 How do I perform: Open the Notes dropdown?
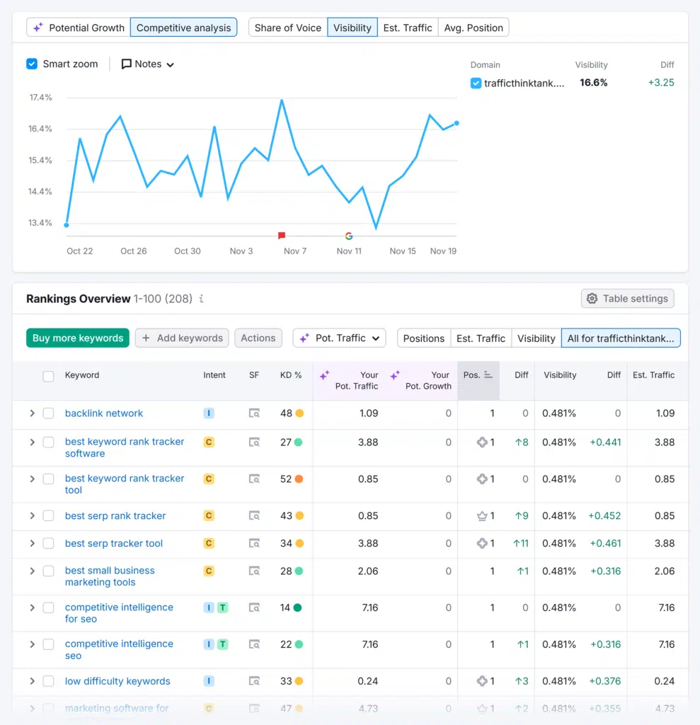(x=148, y=64)
